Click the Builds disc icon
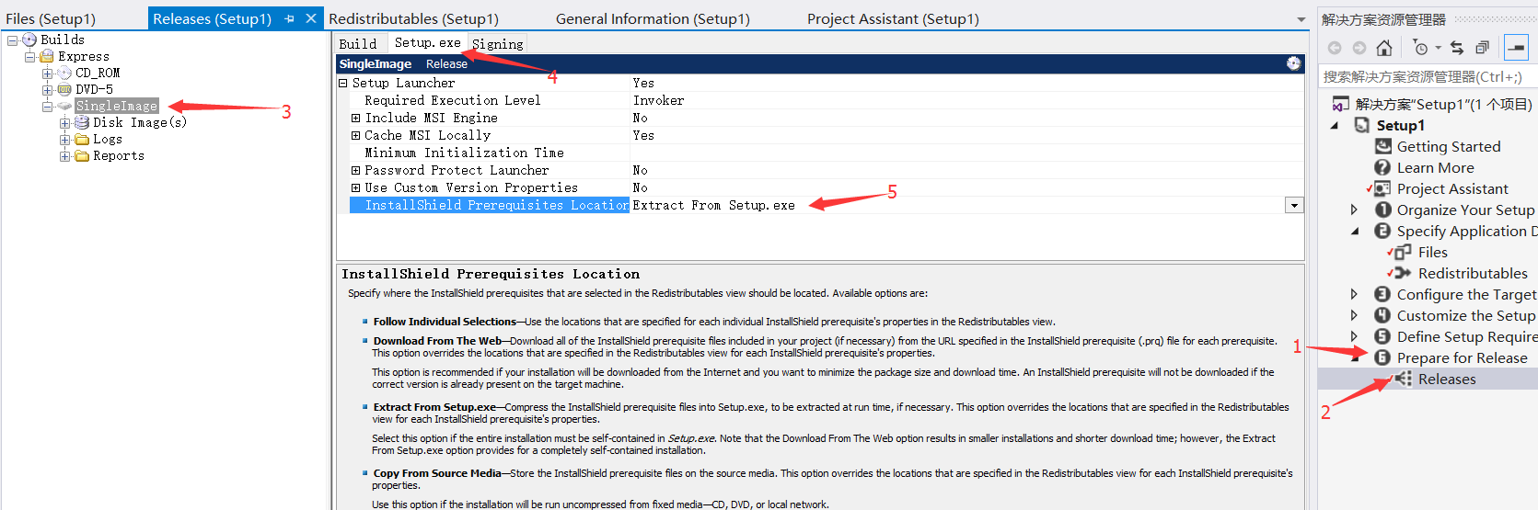This screenshot has height=510, width=1538. pos(29,40)
